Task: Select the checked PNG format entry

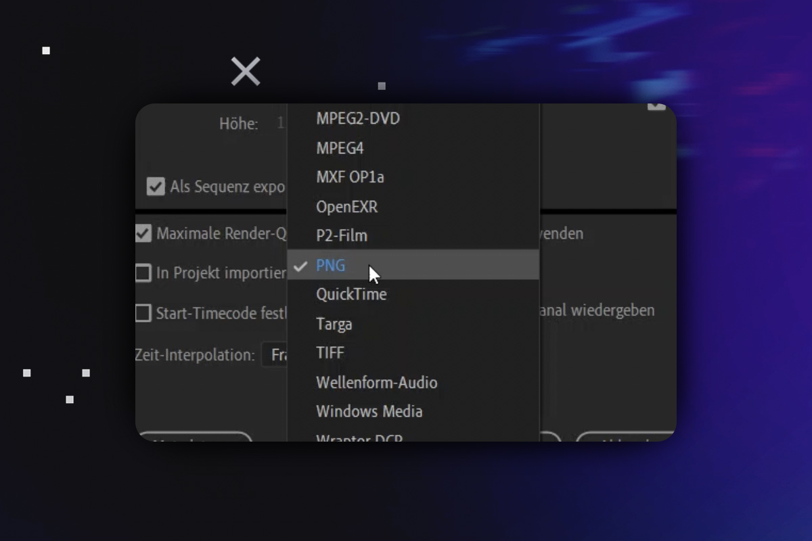Action: click(x=413, y=265)
